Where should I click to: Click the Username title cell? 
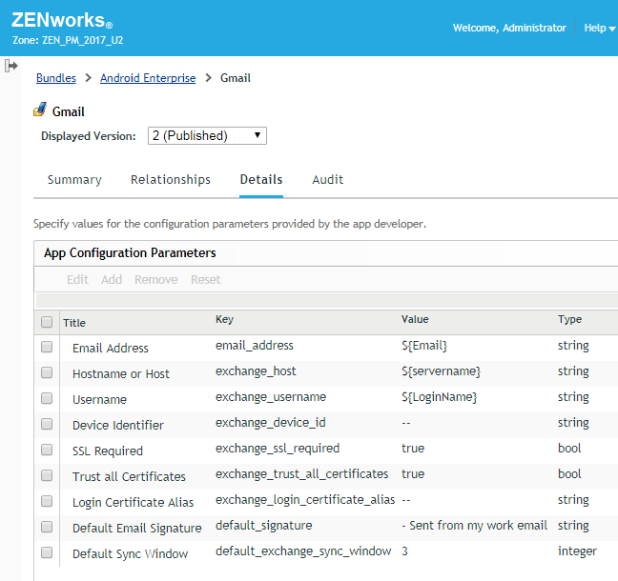click(100, 399)
